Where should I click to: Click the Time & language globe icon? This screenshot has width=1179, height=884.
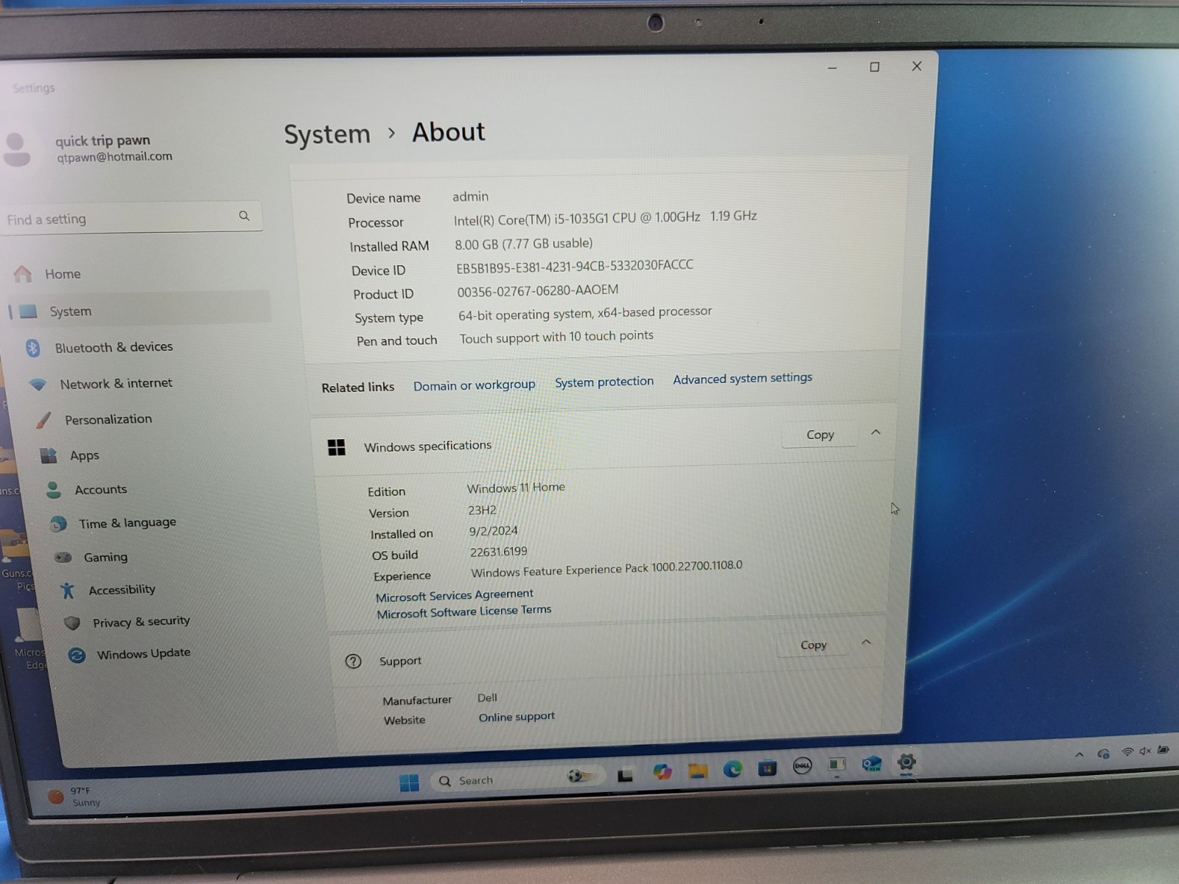coord(58,524)
